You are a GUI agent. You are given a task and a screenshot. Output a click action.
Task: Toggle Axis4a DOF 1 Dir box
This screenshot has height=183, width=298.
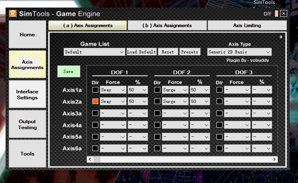point(95,125)
